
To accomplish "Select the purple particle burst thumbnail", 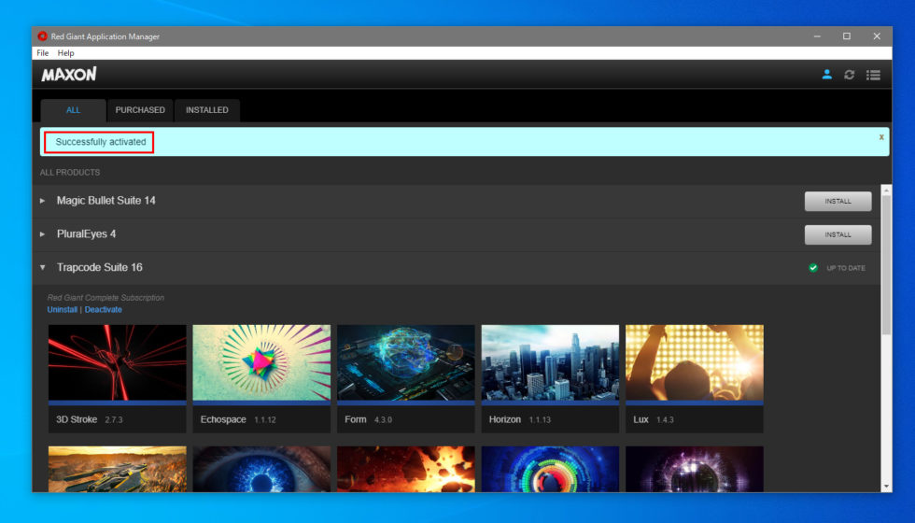I will [695, 469].
